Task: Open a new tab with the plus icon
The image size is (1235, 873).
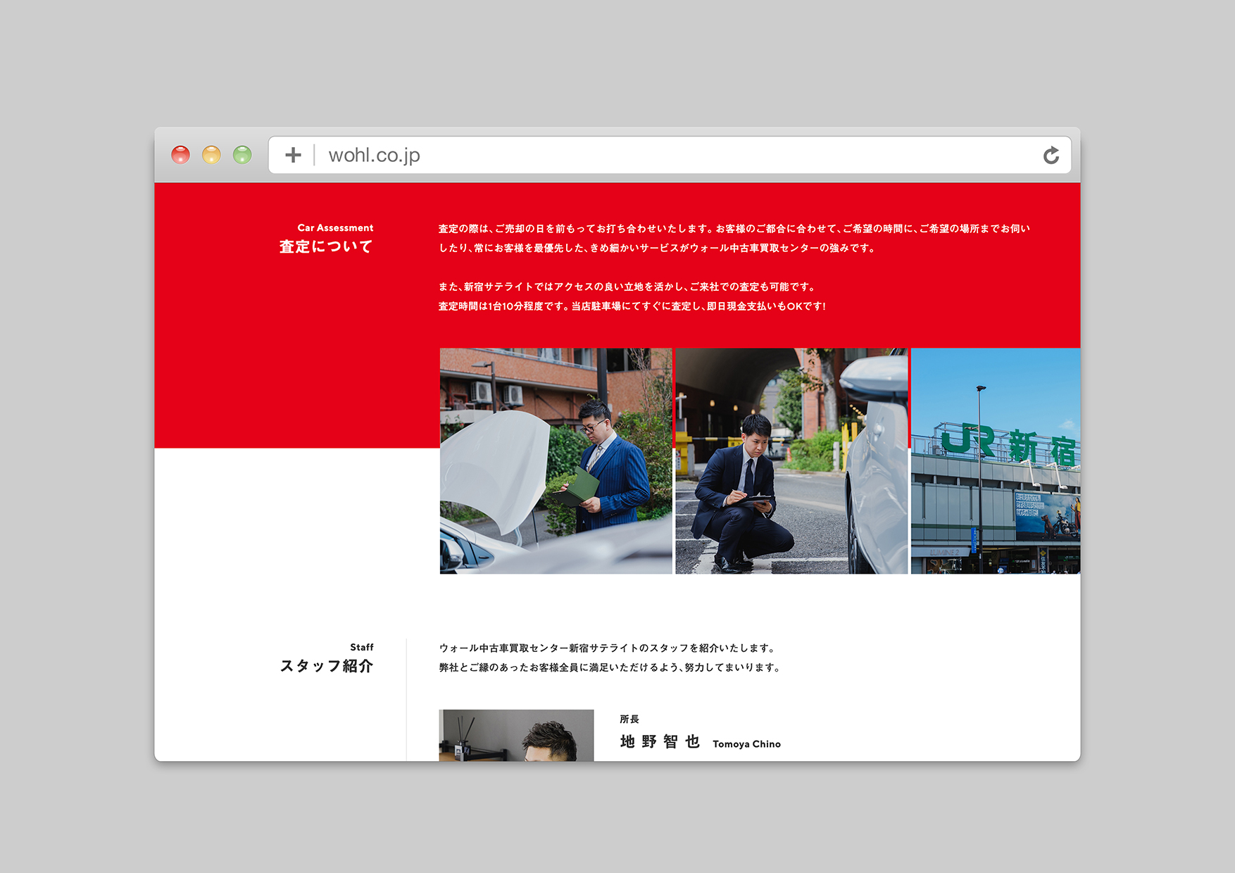Action: pyautogui.click(x=294, y=155)
